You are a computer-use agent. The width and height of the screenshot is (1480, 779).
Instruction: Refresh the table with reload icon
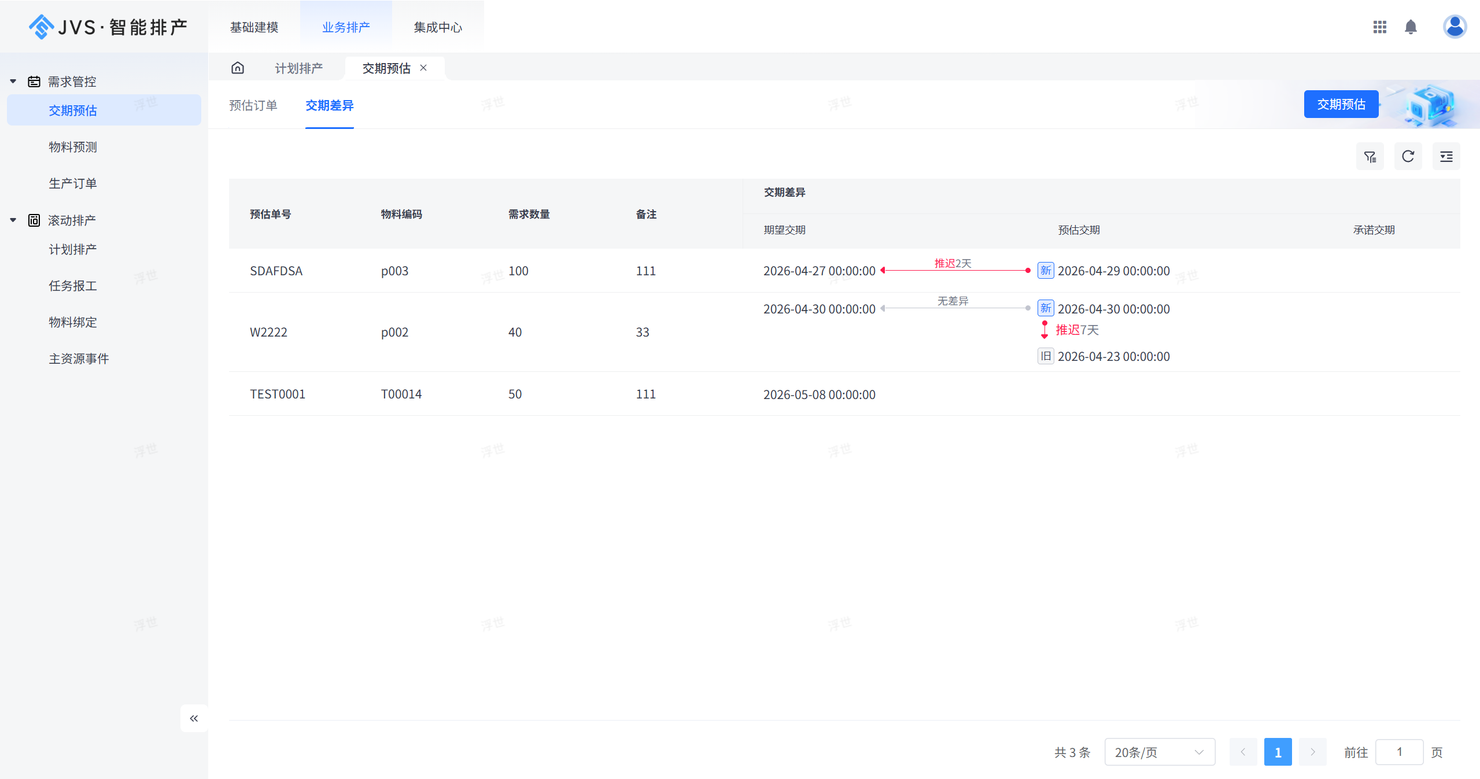tap(1408, 157)
